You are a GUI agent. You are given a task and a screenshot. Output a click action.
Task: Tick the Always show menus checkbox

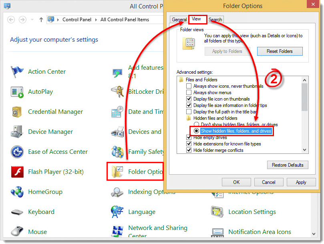coord(189,93)
